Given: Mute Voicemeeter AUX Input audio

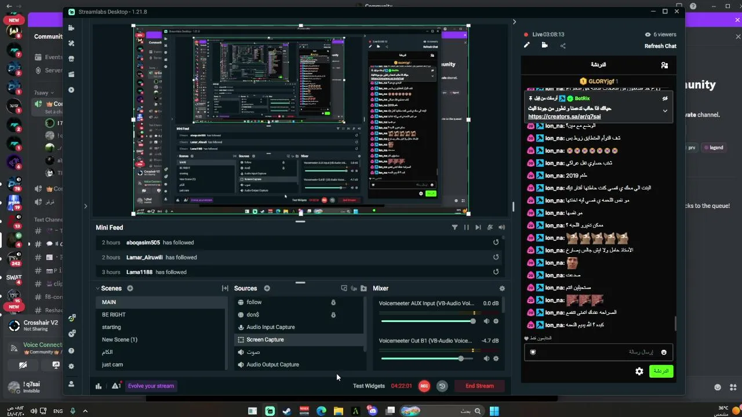Looking at the screenshot, I should (x=486, y=321).
